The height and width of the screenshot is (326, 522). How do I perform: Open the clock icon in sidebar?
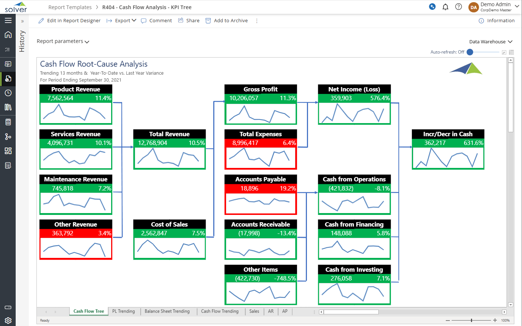(x=8, y=93)
